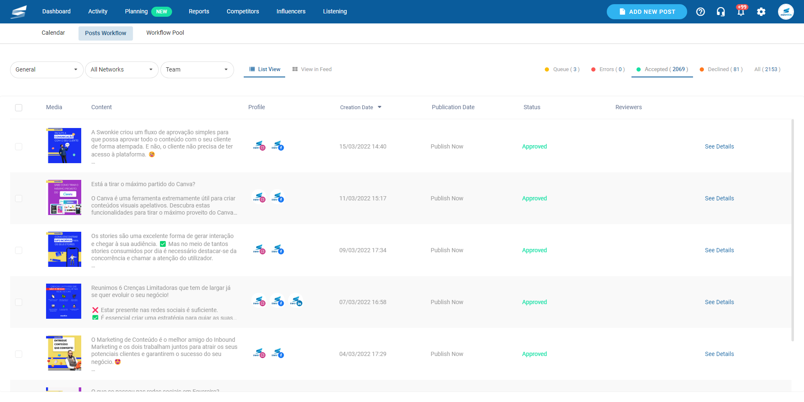
Task: Click the Approved status of 04/03/2022 post
Action: 534,354
